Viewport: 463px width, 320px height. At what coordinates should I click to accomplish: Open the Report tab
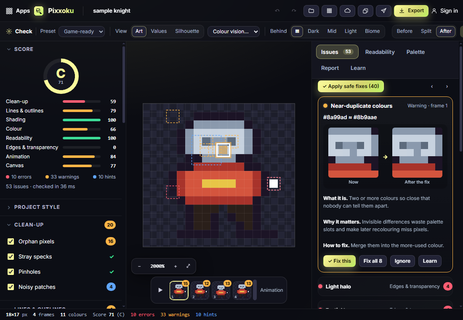click(330, 68)
